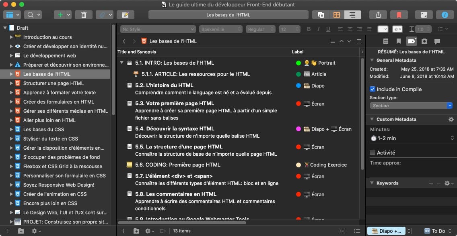Toggle the Inspector info button
Screen dimensions: 457x236
pyautogui.click(x=445, y=15)
